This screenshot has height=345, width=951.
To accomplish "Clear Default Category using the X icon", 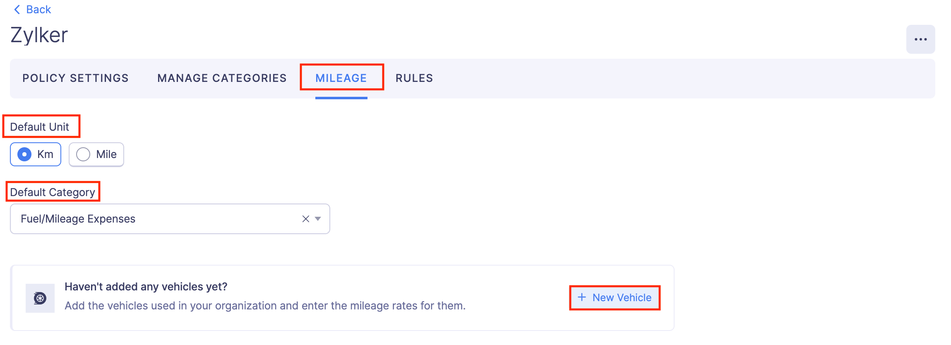I will 305,218.
